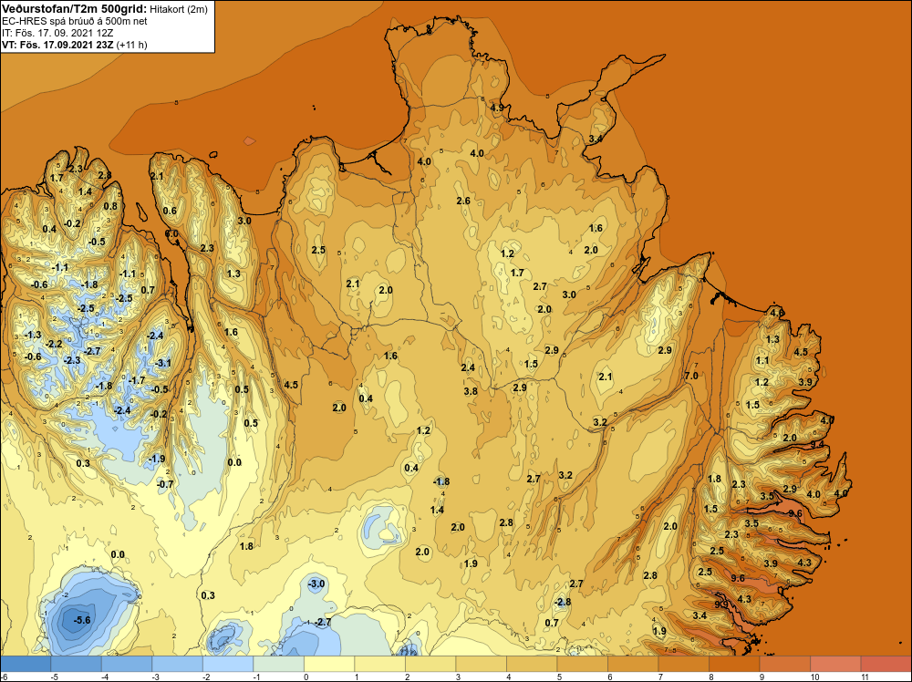Click the 'Veðurstofan/T2m 500grid:' title text
912x682 pixels.
point(75,8)
